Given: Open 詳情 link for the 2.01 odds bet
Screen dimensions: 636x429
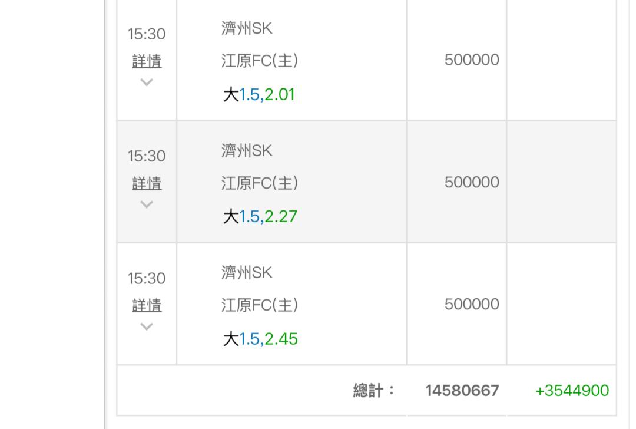Looking at the screenshot, I should [x=147, y=61].
